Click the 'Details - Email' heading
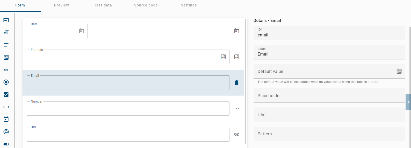This screenshot has height=148, width=411. coord(267,21)
